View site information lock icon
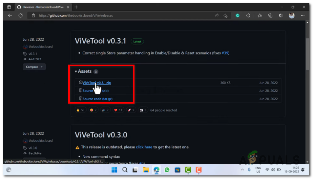 click(x=33, y=15)
